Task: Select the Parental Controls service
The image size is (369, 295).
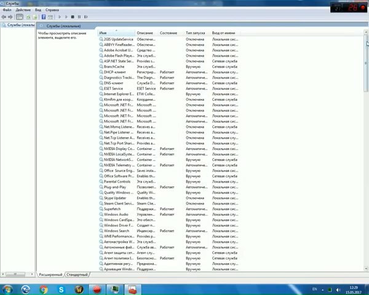Action: pos(169,182)
